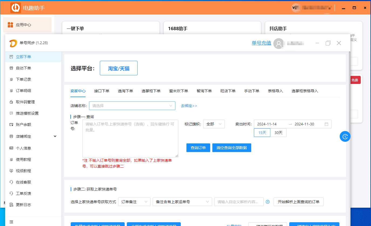Switch to the 智淘下单 tab
This screenshot has height=226, width=371.
[x=204, y=91]
